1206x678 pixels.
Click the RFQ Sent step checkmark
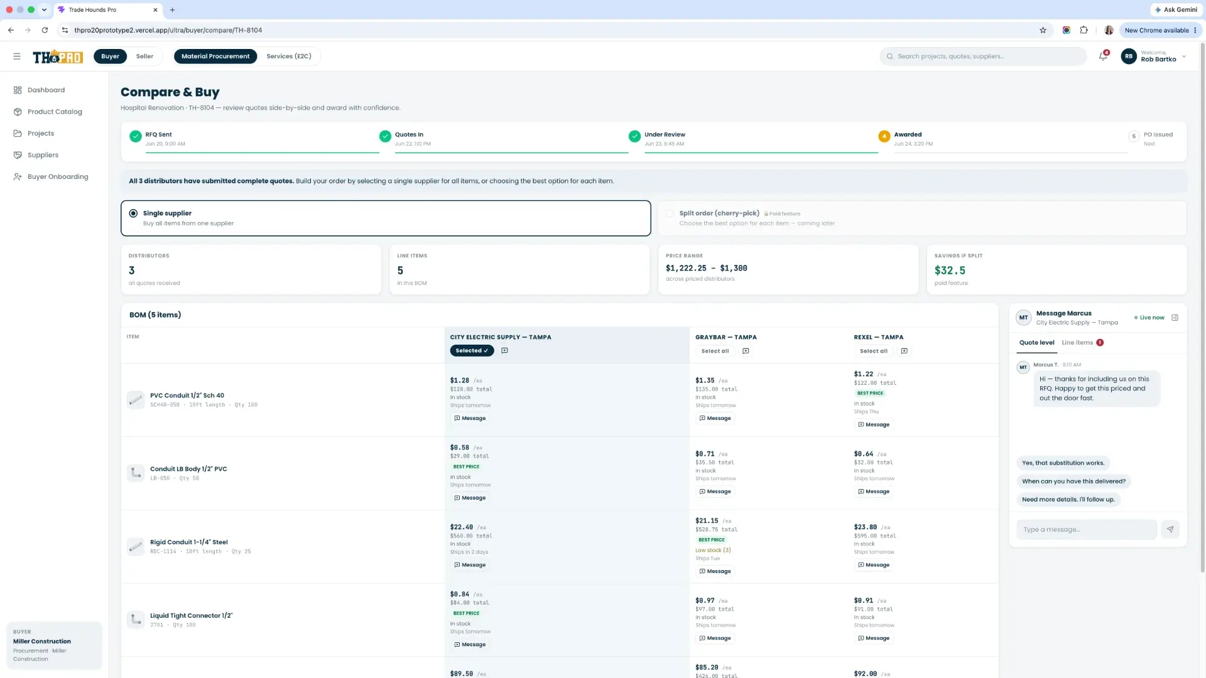(x=135, y=137)
